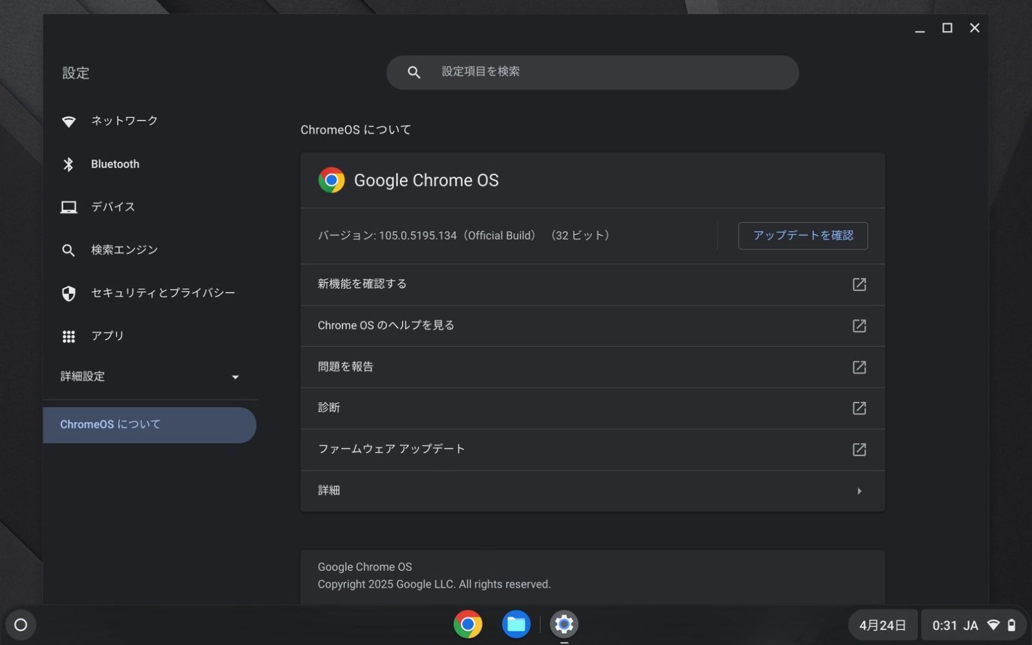This screenshot has height=645, width=1032.
Task: Click the search engine magnifier icon in sidebar
Action: tap(68, 250)
